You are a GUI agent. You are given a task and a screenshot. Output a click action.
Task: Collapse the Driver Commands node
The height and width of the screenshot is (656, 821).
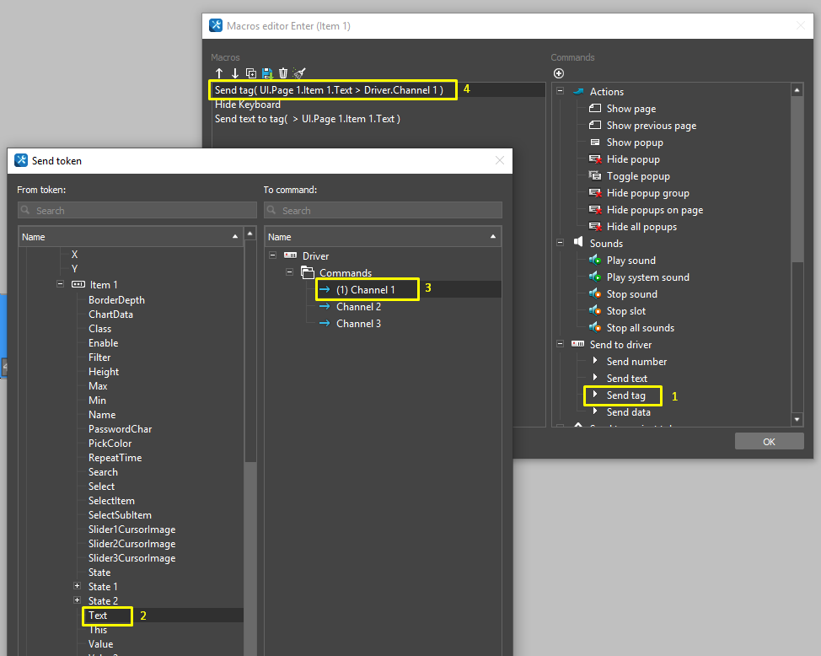289,272
